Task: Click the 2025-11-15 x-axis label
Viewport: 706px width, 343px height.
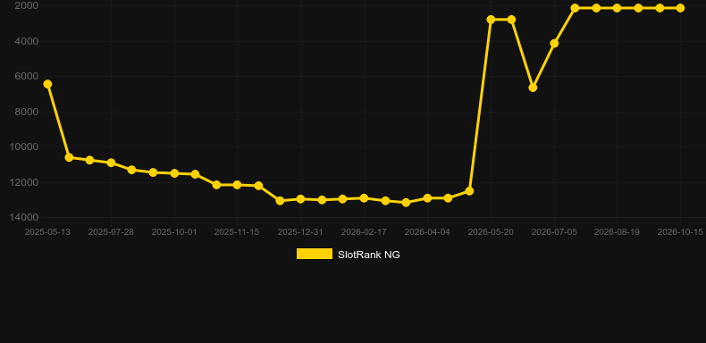Action: pyautogui.click(x=237, y=232)
